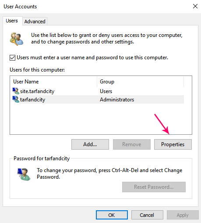The image size is (201, 223).
Task: Confirm with the OK button
Action: [112, 215]
